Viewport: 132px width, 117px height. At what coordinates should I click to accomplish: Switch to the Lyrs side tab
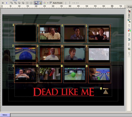129,52
